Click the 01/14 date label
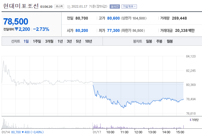 coord(6,132)
